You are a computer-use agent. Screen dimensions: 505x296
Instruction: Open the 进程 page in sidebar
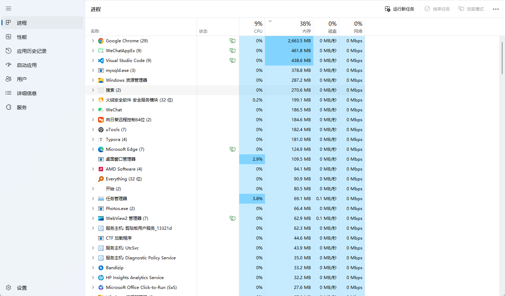click(x=42, y=23)
